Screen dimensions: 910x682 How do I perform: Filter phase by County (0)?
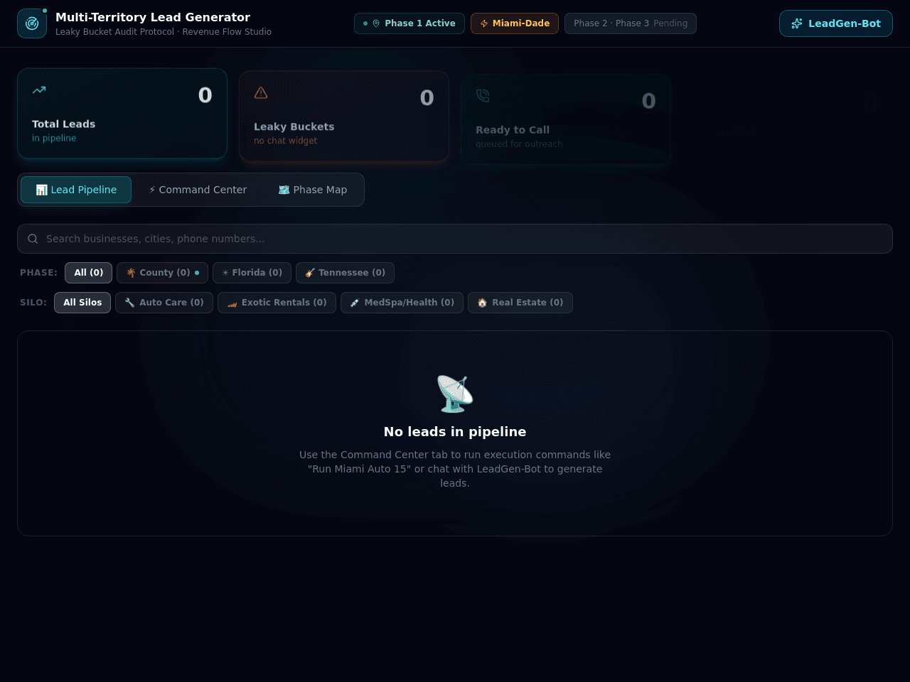coord(162,273)
